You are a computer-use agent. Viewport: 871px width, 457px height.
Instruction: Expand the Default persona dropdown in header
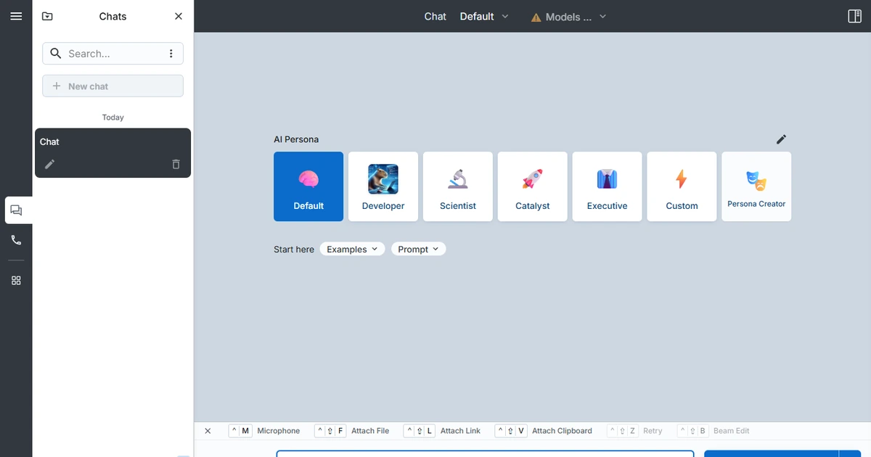[484, 16]
